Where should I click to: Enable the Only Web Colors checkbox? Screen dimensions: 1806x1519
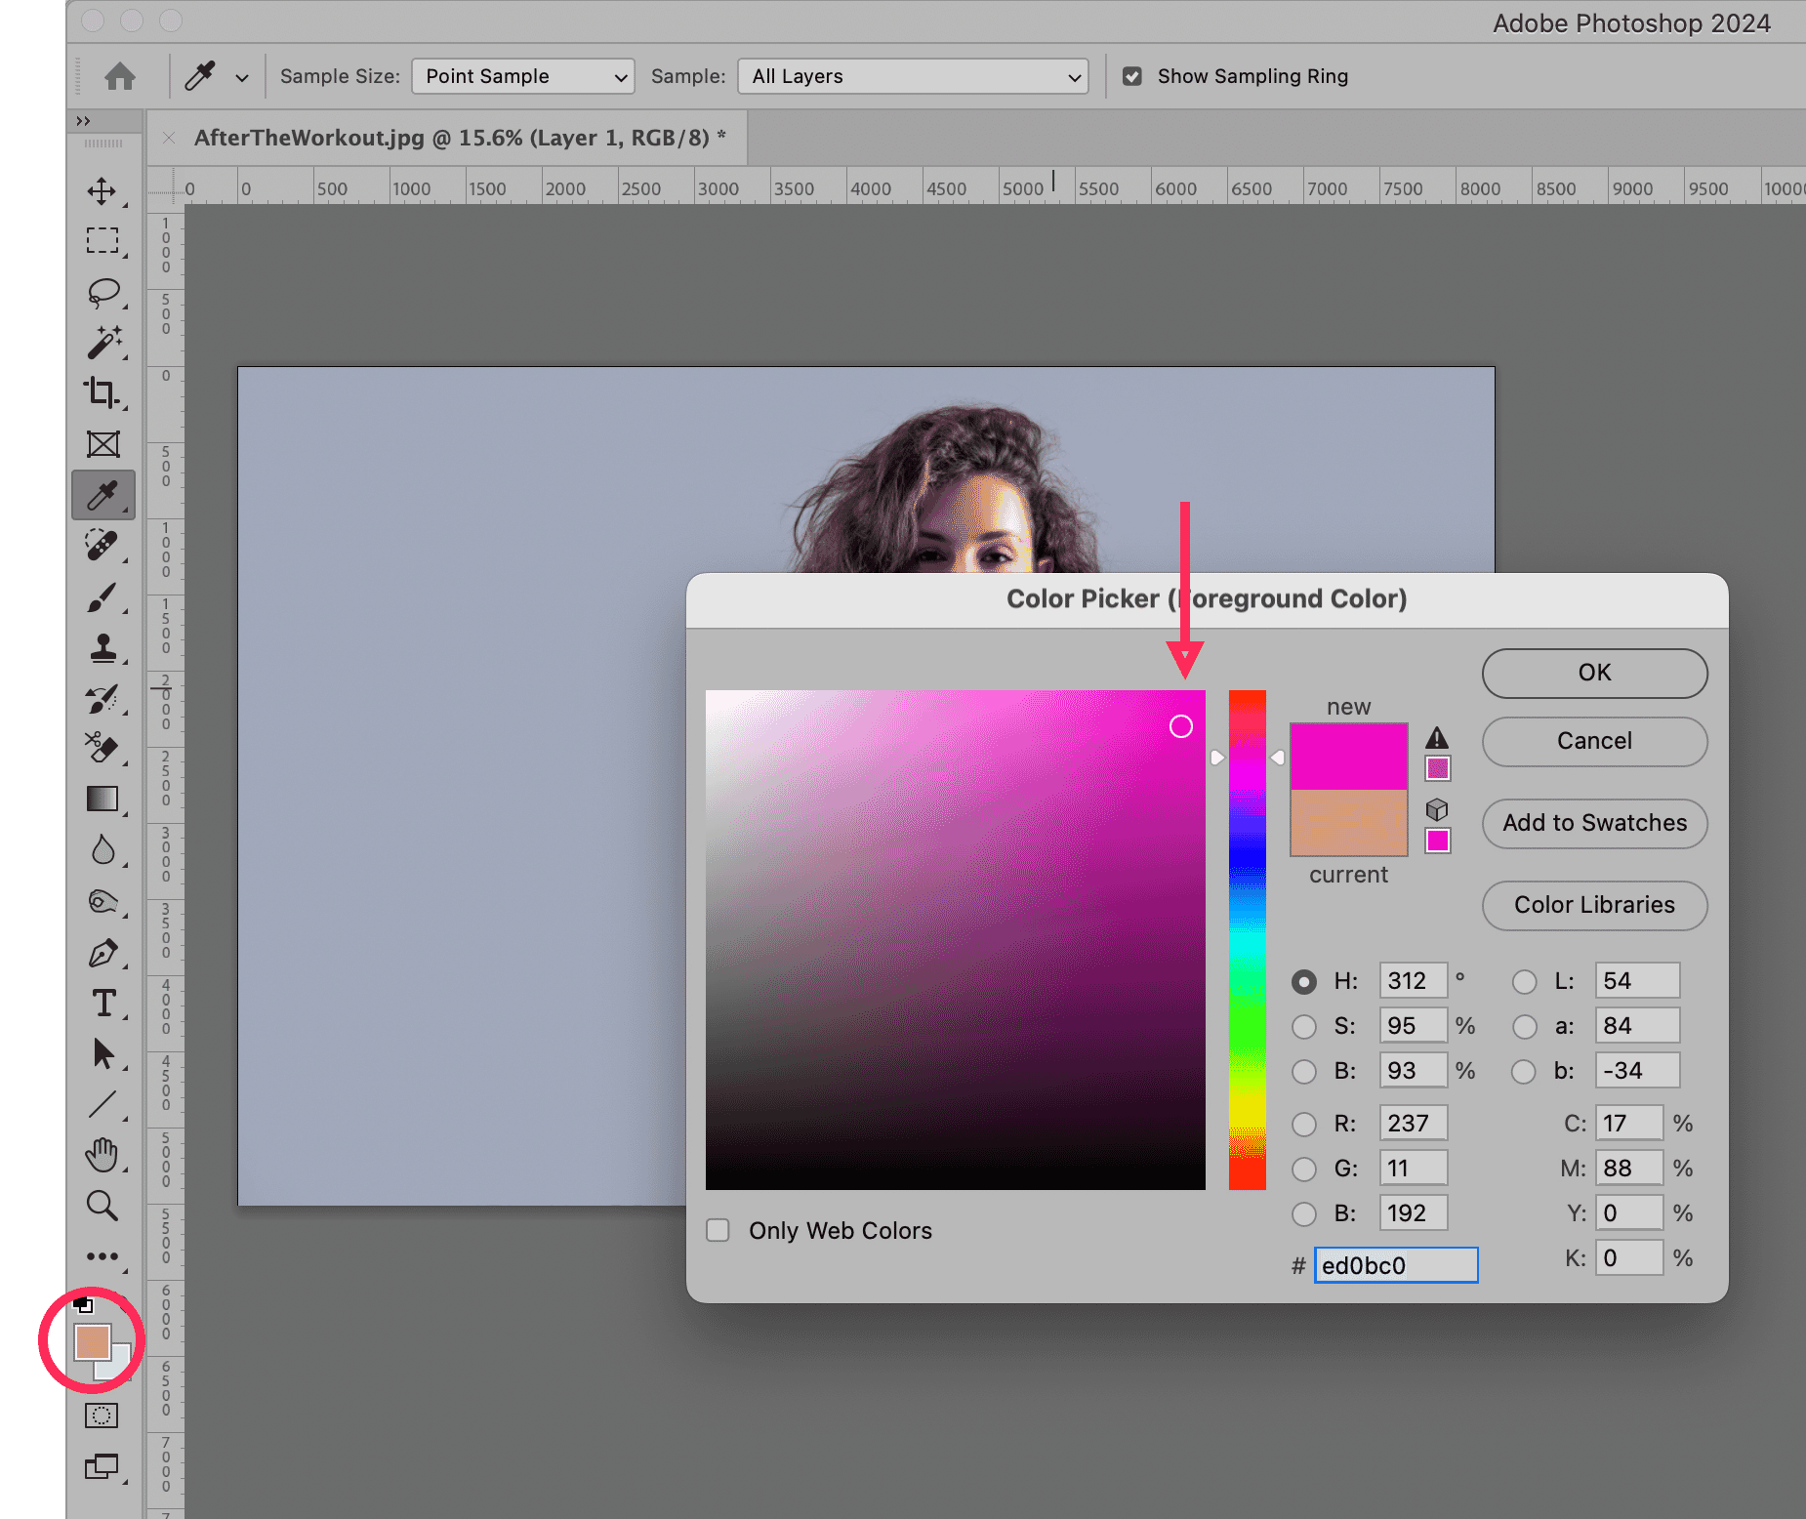click(x=718, y=1230)
